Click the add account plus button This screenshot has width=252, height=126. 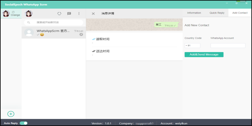click(x=11, y=114)
